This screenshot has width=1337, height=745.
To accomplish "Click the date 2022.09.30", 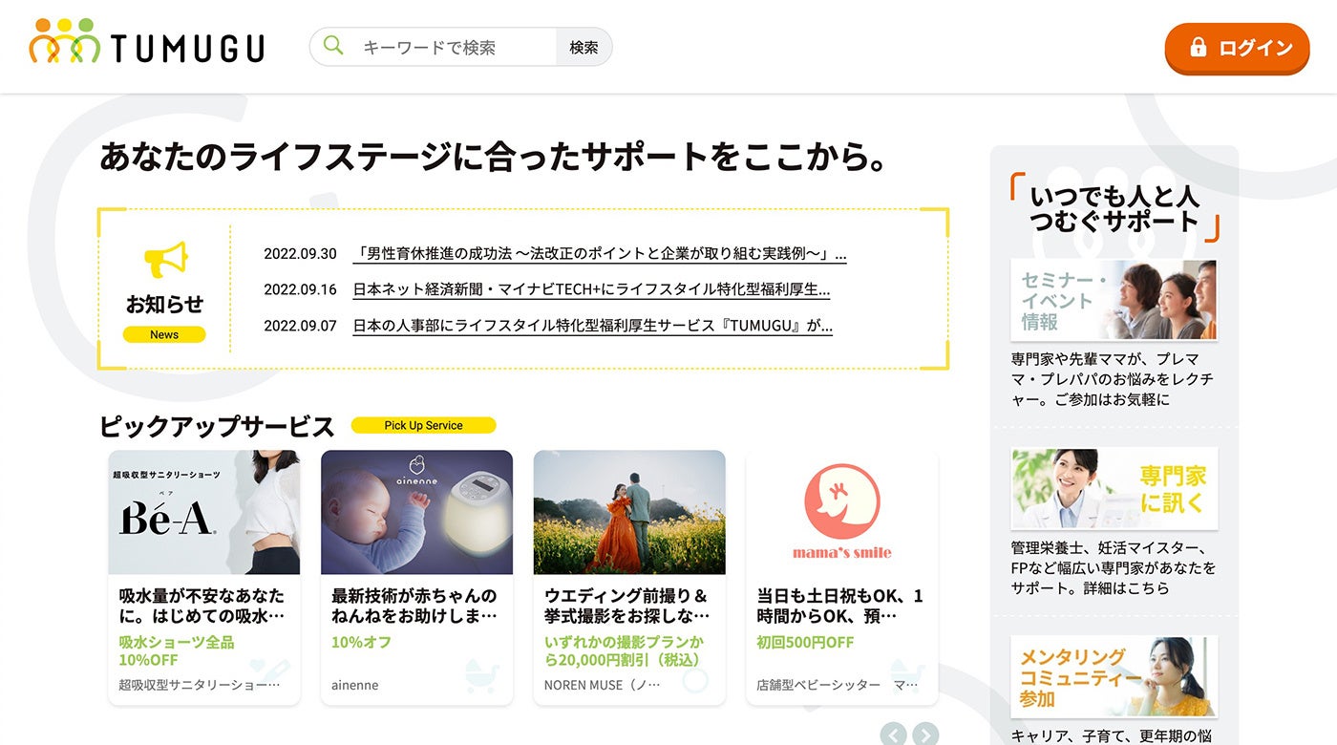I will pos(301,254).
